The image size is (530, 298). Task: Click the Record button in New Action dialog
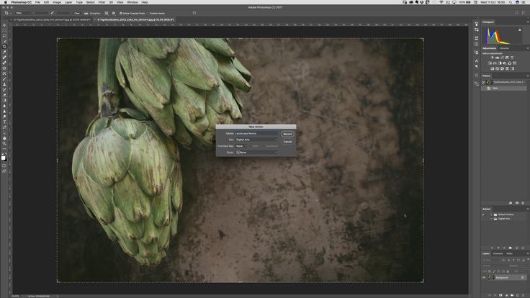pos(287,134)
